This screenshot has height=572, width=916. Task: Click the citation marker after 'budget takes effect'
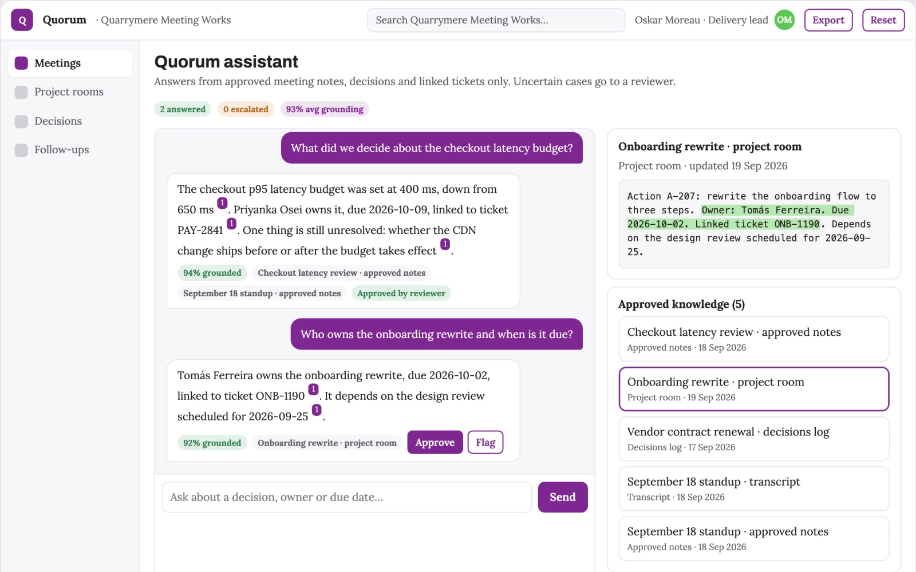[445, 244]
